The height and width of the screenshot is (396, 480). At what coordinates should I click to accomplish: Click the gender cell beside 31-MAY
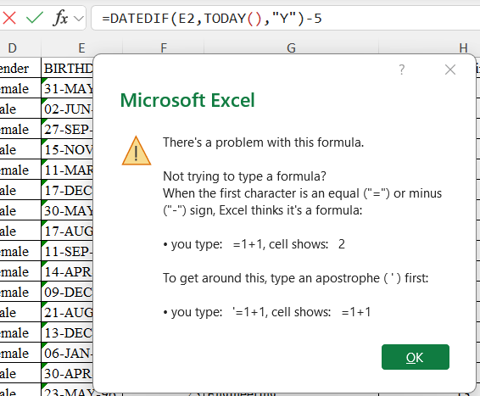[20, 88]
